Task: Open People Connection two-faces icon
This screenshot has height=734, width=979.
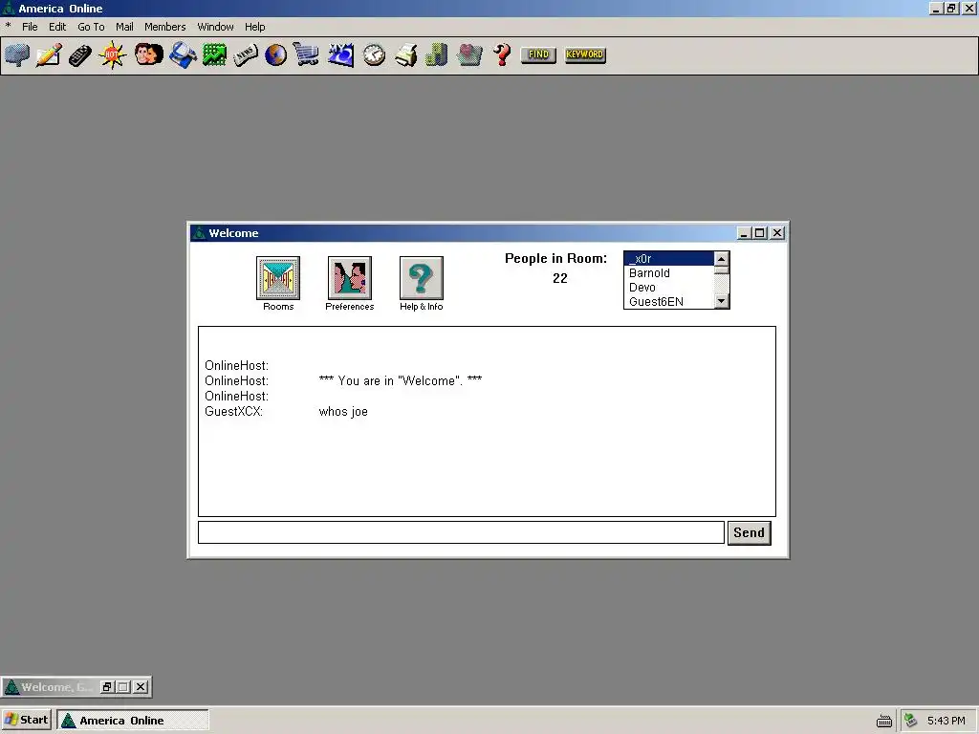Action: pos(148,54)
